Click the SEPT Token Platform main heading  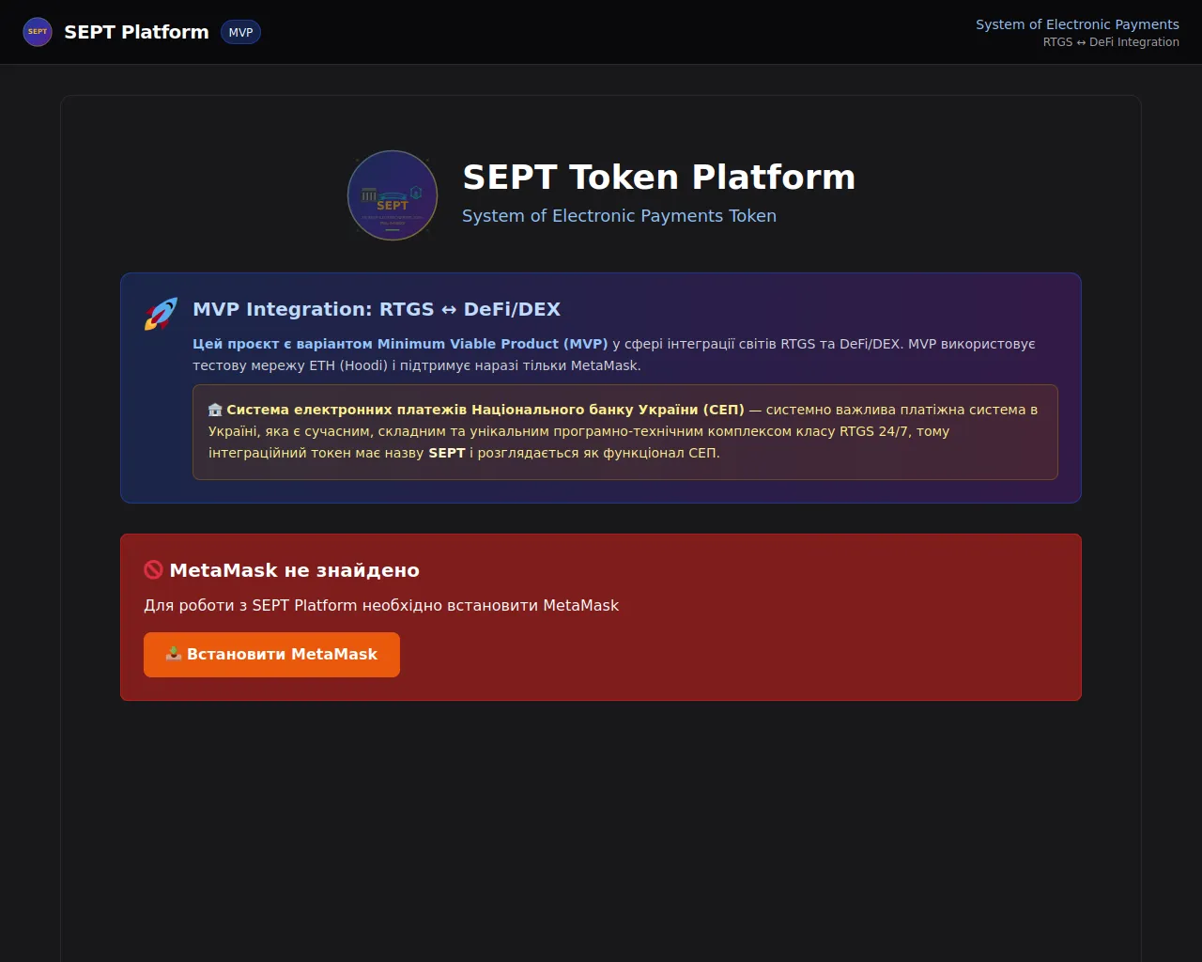[x=659, y=177]
